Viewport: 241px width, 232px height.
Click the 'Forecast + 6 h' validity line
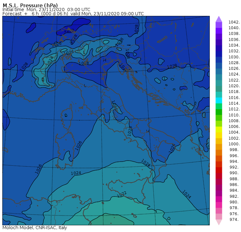73,14
